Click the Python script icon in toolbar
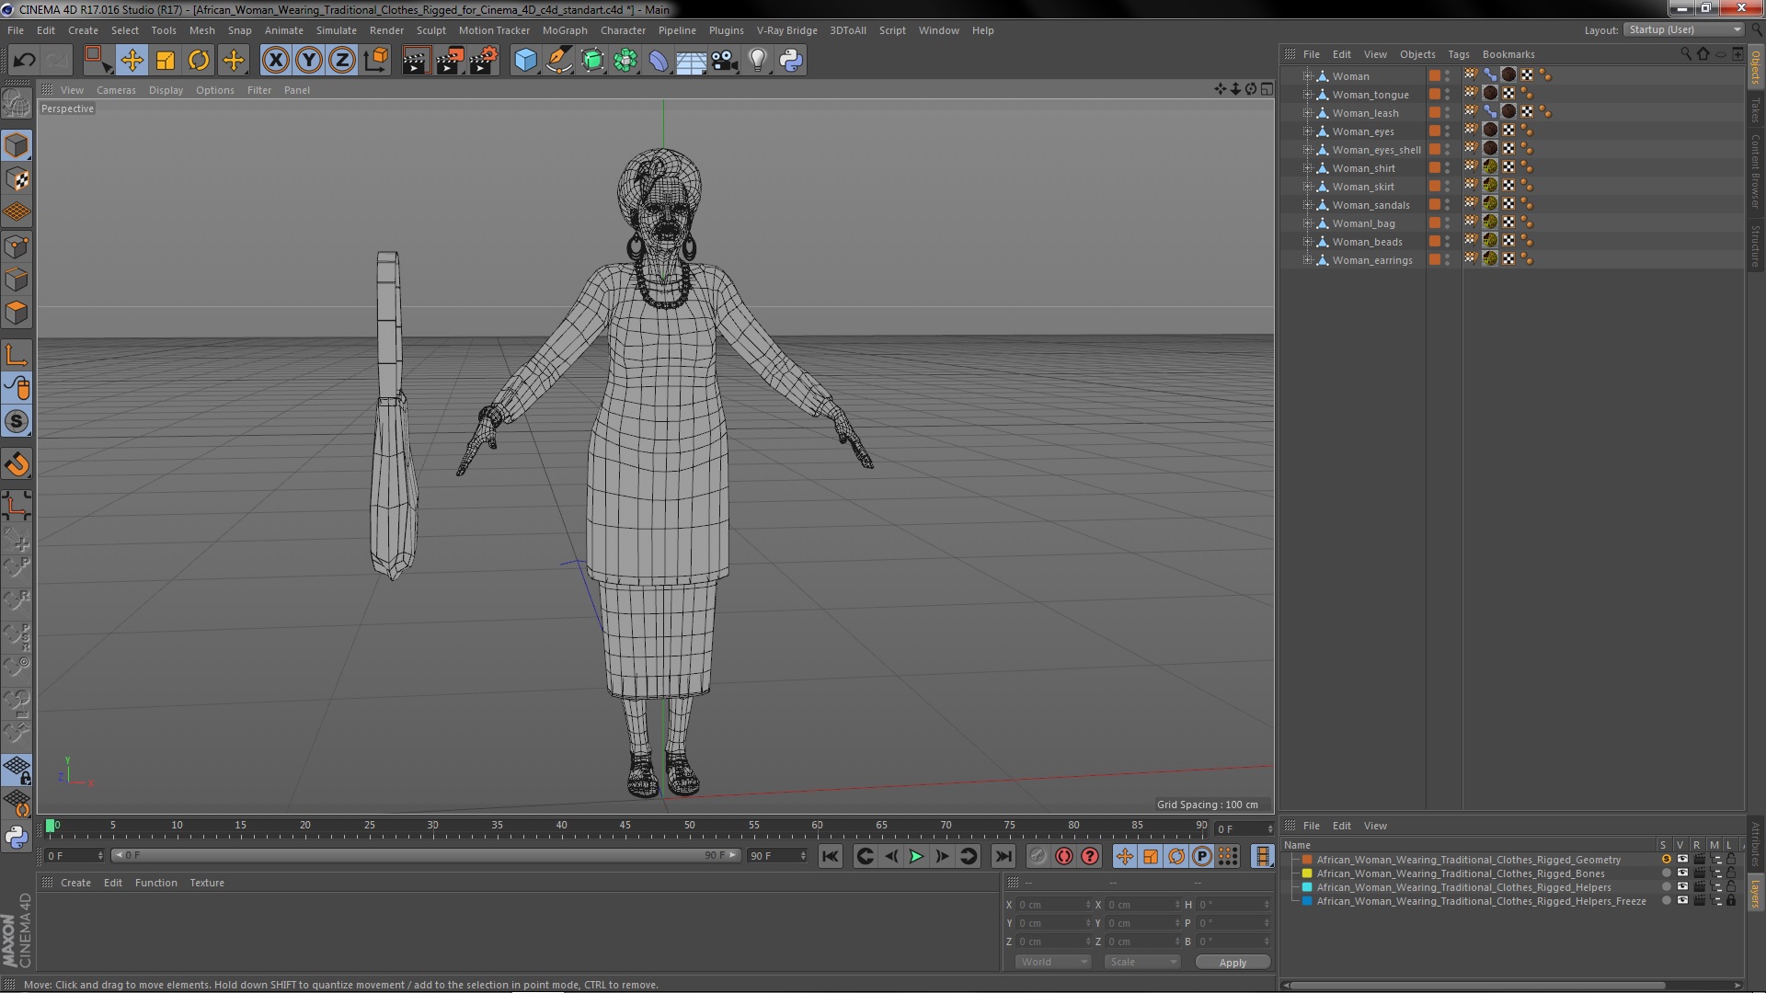The width and height of the screenshot is (1766, 993). [x=791, y=61]
